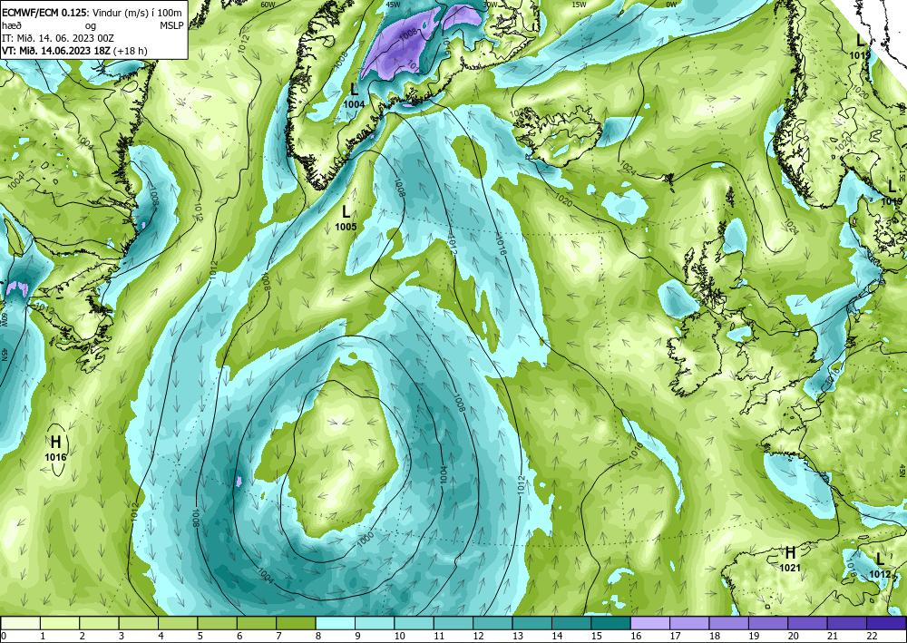Select the "VT: Mið. 14.06.2023 18Z" valid time
Viewport: 907px width, 643px height.
56,50
